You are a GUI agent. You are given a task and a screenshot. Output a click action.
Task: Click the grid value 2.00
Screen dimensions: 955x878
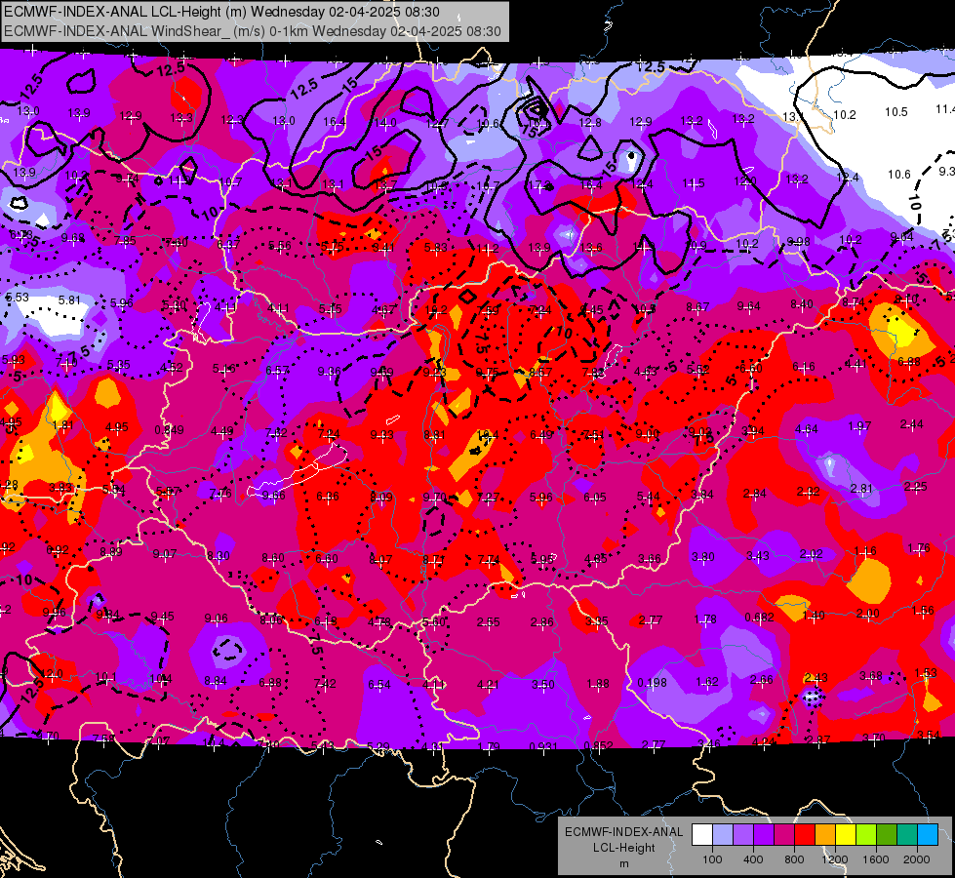(868, 614)
